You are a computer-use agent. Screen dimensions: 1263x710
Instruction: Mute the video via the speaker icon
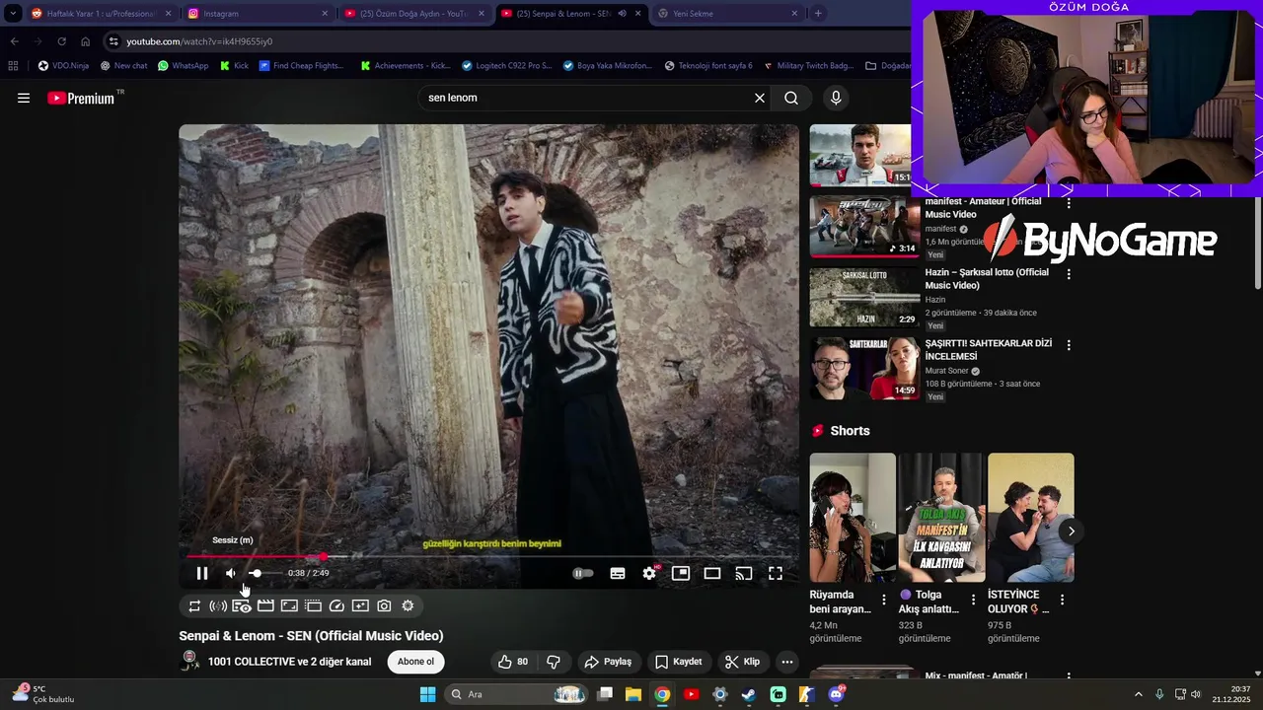230,573
